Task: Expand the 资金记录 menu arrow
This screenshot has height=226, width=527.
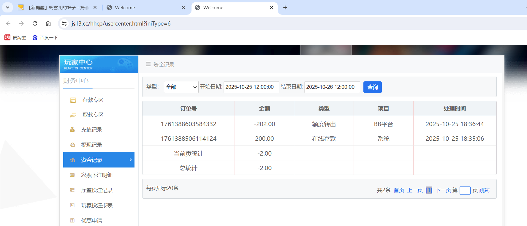Action: pos(130,160)
